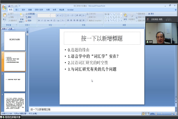Expand the shapes gallery more arrow
This screenshot has width=178, height=119.
[x=121, y=21]
